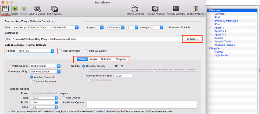Click the Additional Options text box

pyautogui.click(x=142, y=105)
